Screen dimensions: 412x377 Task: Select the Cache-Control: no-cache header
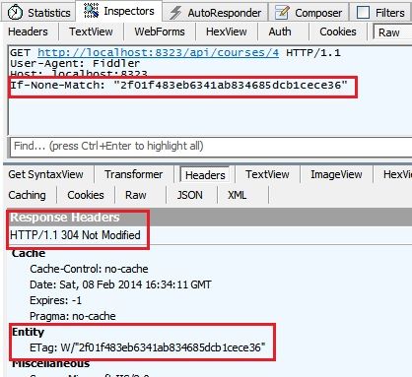(x=89, y=269)
